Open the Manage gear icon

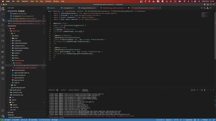(x=3, y=116)
